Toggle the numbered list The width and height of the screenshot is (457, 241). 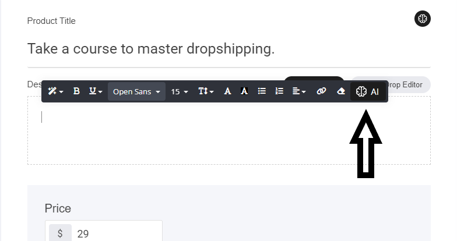click(279, 91)
